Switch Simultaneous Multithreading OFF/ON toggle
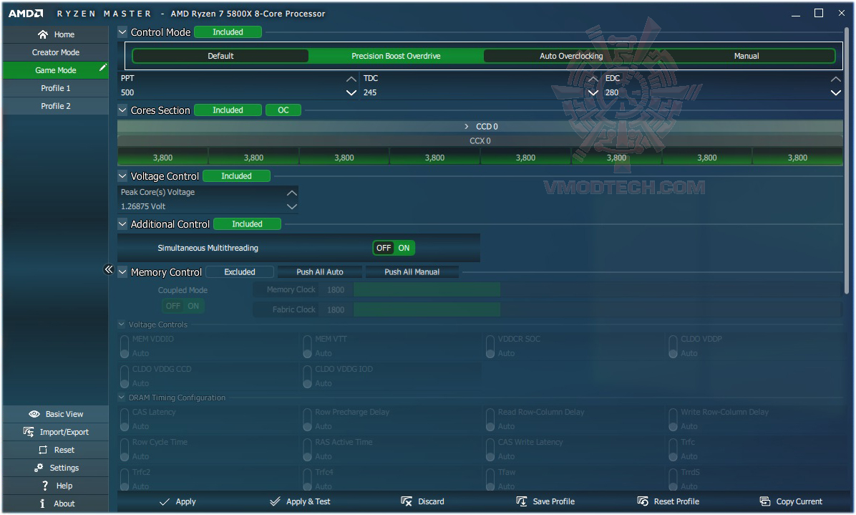Image resolution: width=856 pixels, height=515 pixels. pyautogui.click(x=394, y=248)
